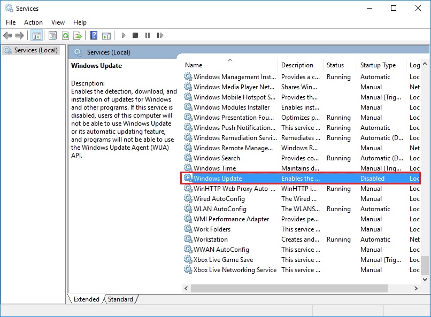The height and width of the screenshot is (317, 431).
Task: Click the Export List toolbar icon
Action: click(x=78, y=35)
